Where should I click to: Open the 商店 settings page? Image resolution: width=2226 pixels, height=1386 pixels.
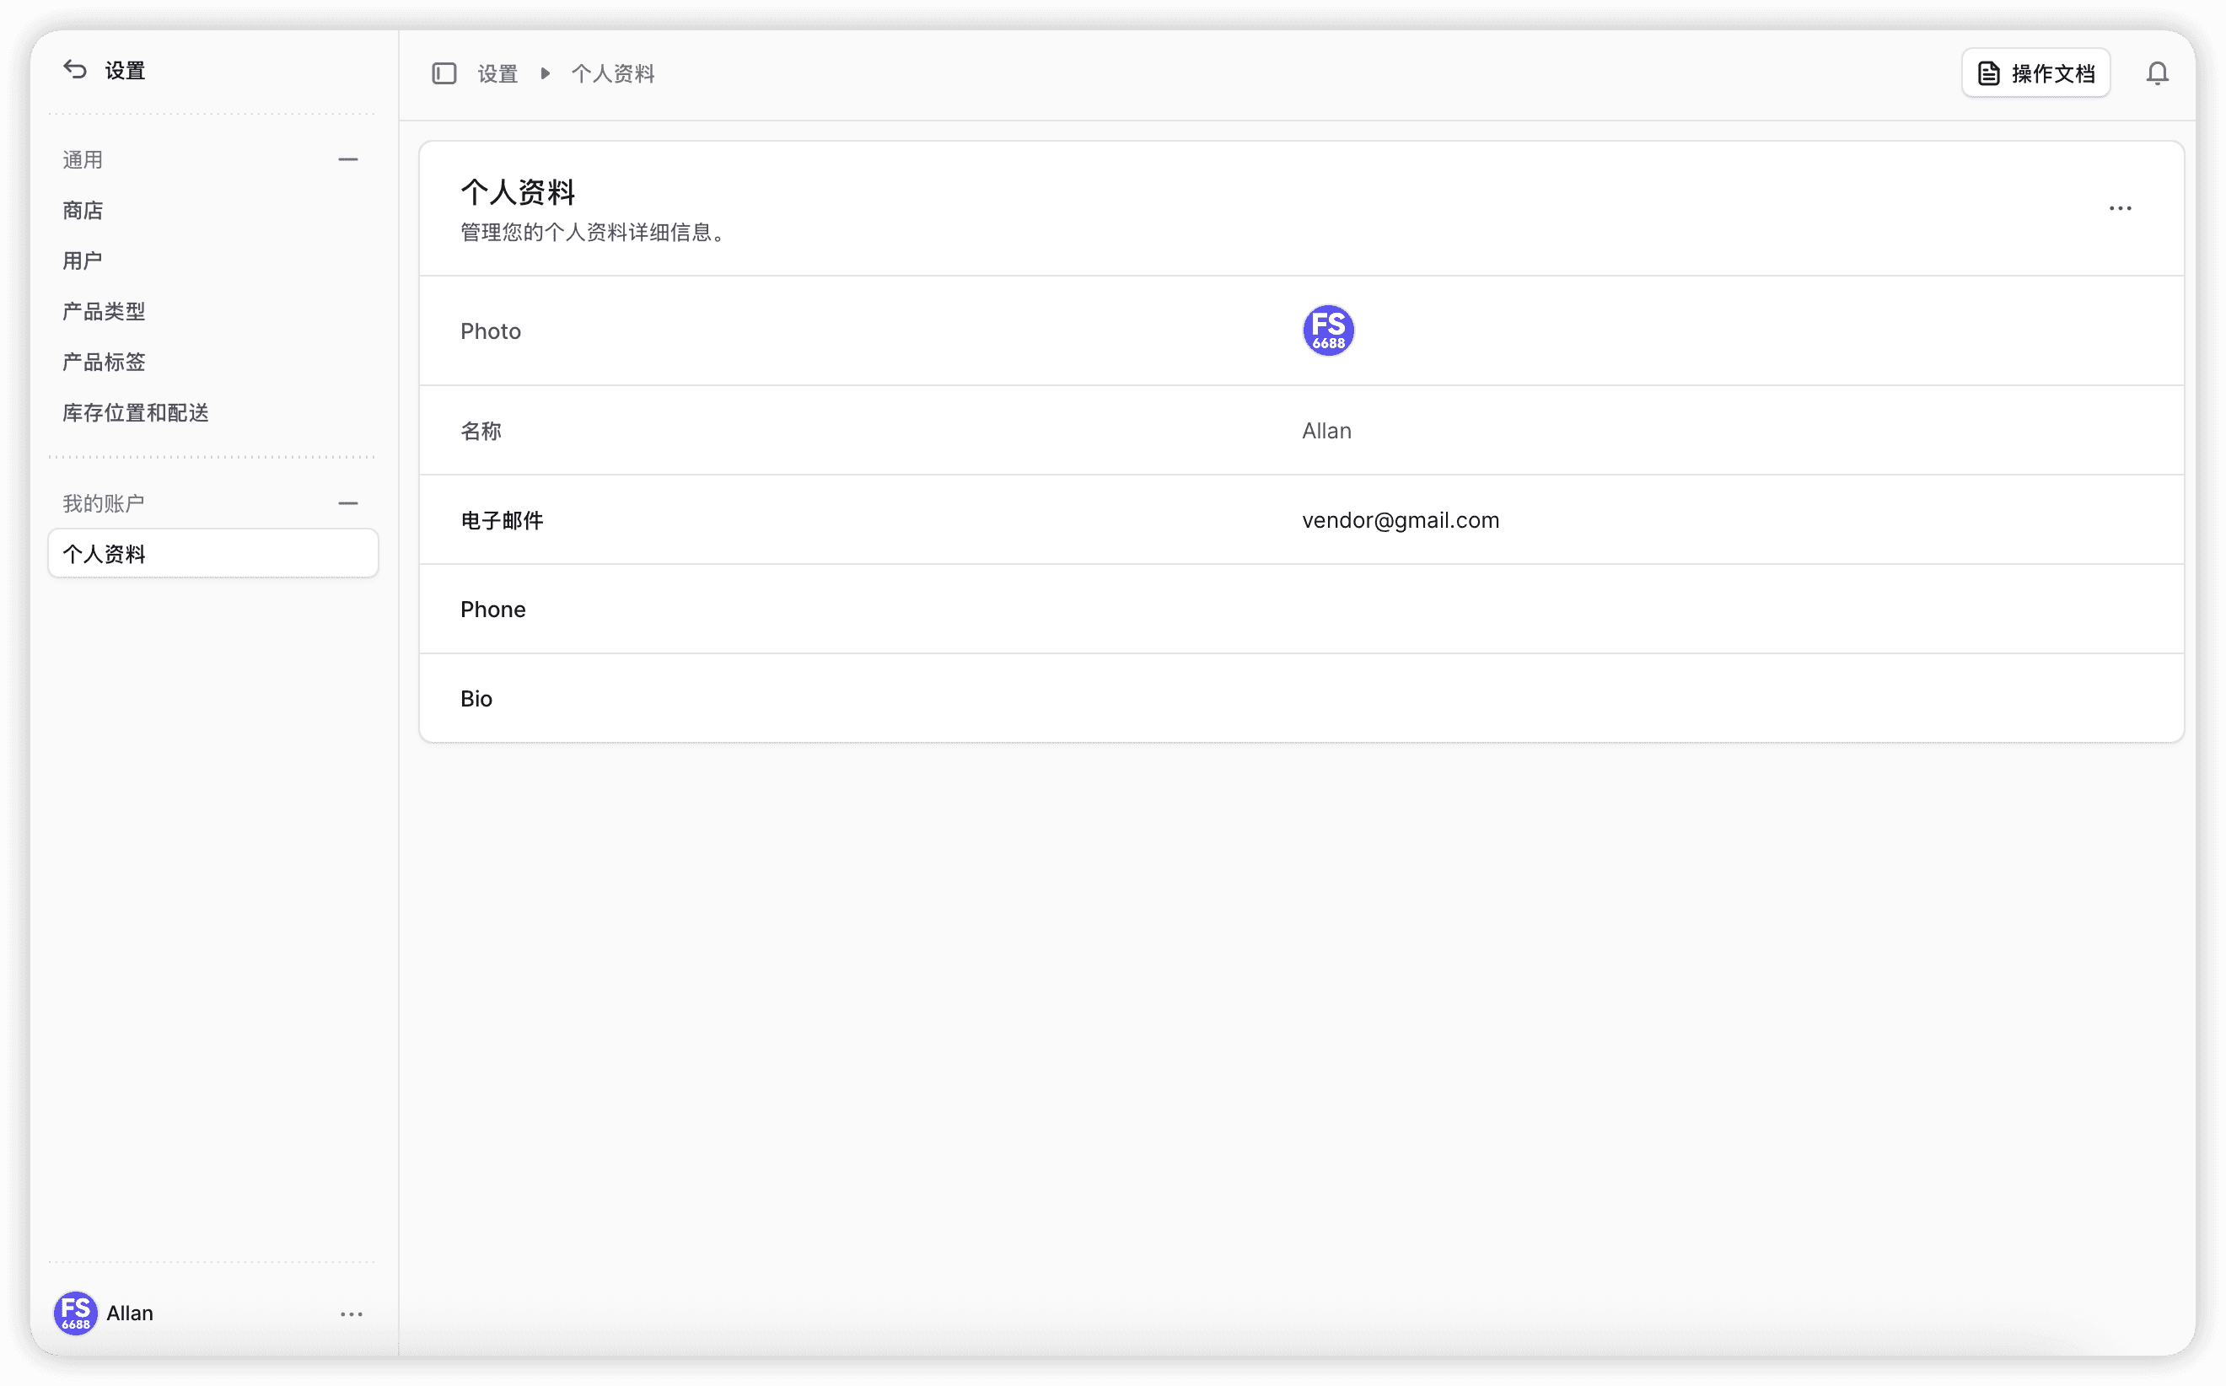[83, 210]
